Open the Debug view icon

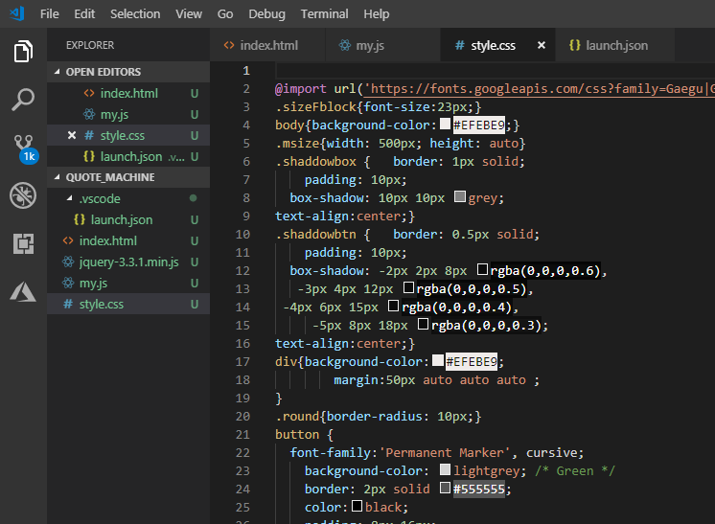click(x=23, y=195)
